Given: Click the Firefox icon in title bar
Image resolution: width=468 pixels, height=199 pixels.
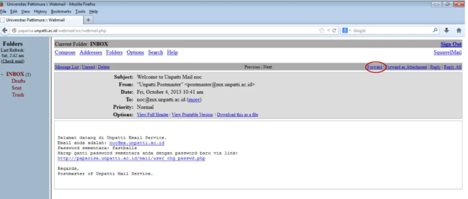Looking at the screenshot, I should pyautogui.click(x=2, y=4).
